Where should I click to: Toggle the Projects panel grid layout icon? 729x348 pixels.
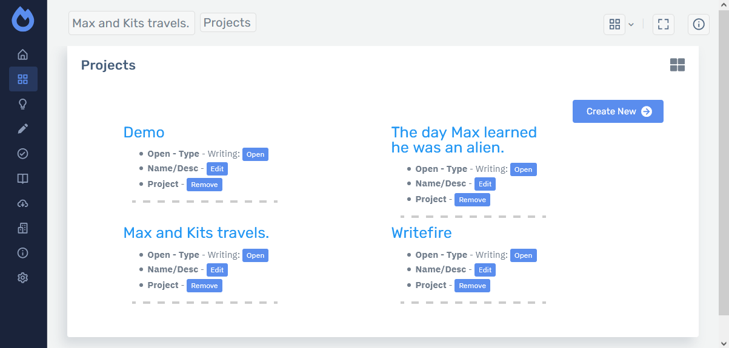click(677, 65)
